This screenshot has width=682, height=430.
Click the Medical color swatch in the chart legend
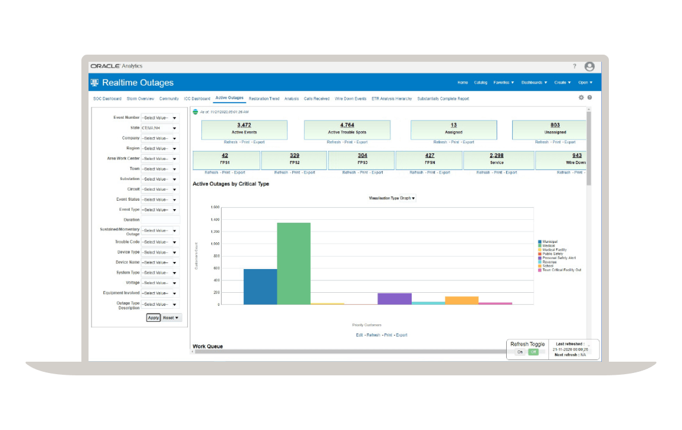[539, 245]
